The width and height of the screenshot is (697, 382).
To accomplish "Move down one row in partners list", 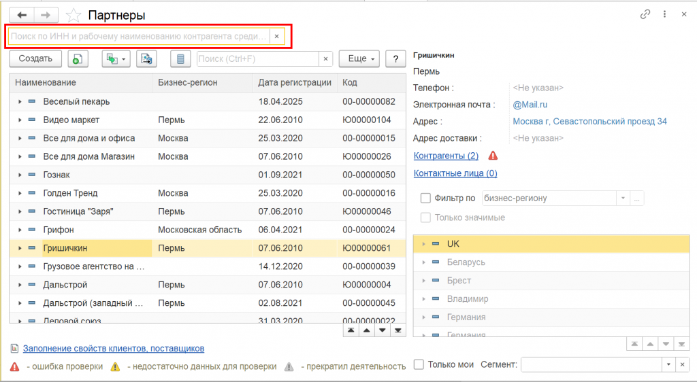I will 383,330.
